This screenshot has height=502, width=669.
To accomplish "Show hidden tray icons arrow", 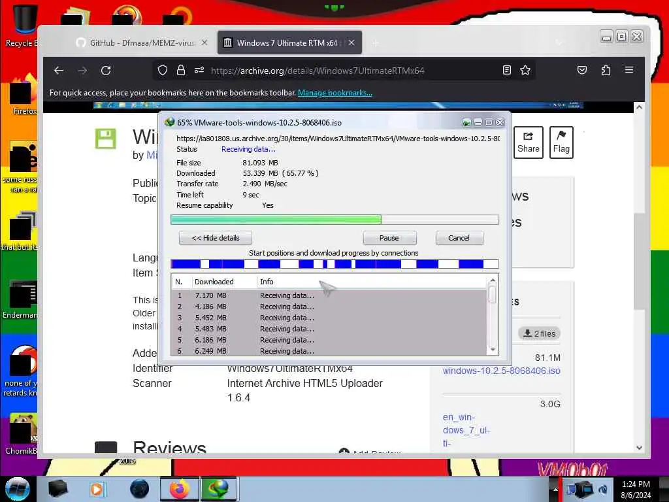I will (x=555, y=490).
